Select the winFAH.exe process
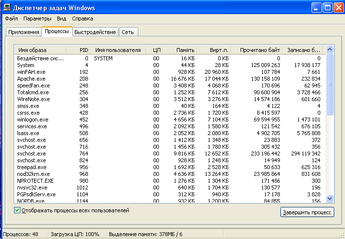The image size is (345, 239). point(169,72)
